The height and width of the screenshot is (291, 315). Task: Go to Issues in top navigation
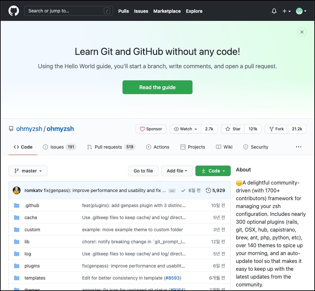click(141, 11)
